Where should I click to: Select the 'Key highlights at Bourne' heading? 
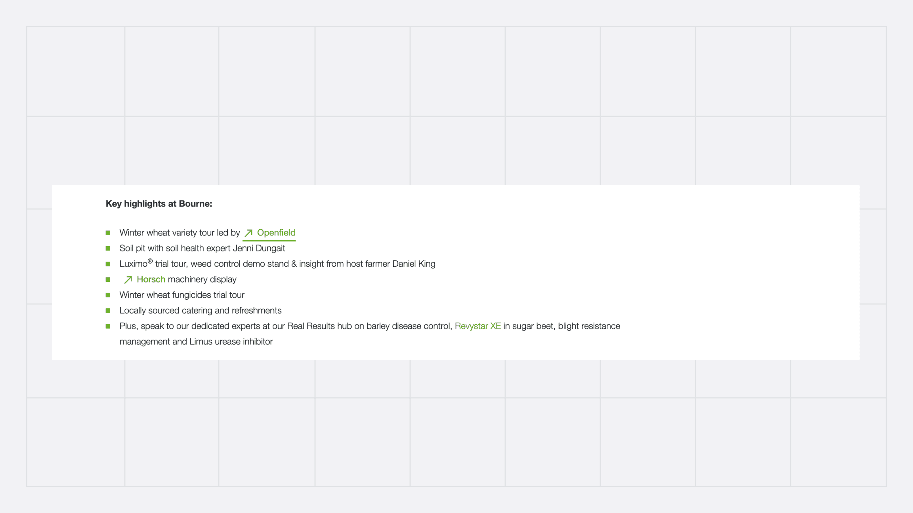pyautogui.click(x=159, y=204)
